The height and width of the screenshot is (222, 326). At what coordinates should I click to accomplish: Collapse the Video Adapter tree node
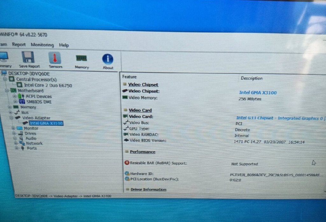click(x=11, y=118)
